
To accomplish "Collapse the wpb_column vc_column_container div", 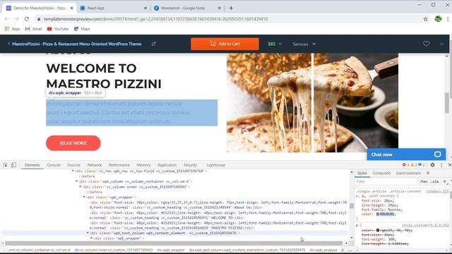I will 77,181.
